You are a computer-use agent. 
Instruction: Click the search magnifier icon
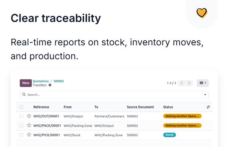24,94
